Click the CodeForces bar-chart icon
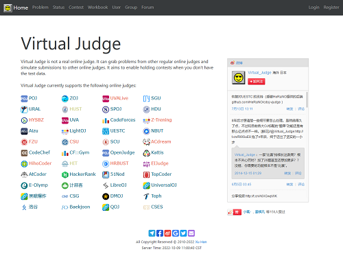The image size is (343, 254). click(x=106, y=120)
